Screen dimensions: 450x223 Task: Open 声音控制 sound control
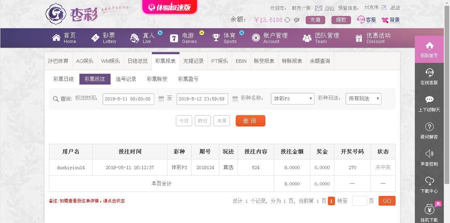[x=429, y=158]
